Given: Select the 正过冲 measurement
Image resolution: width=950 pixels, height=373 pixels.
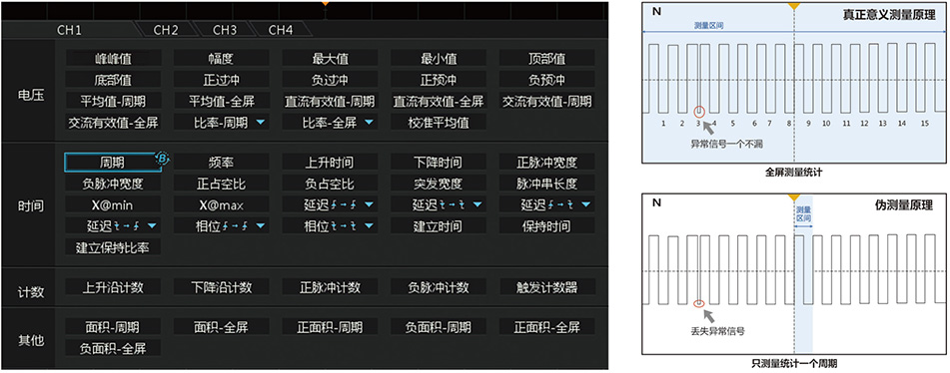Looking at the screenshot, I should [222, 80].
